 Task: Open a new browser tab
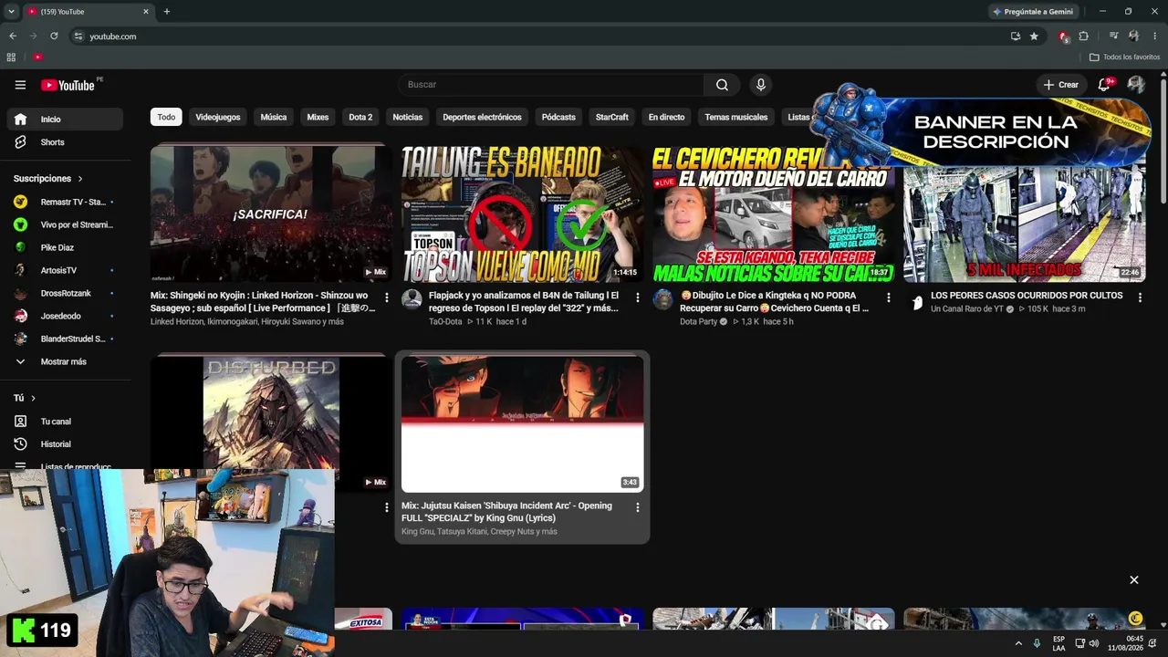(x=166, y=12)
